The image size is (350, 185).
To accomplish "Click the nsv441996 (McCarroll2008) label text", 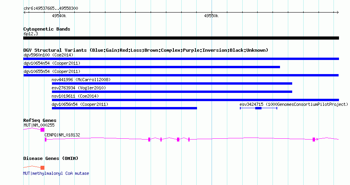I will 81,80.
